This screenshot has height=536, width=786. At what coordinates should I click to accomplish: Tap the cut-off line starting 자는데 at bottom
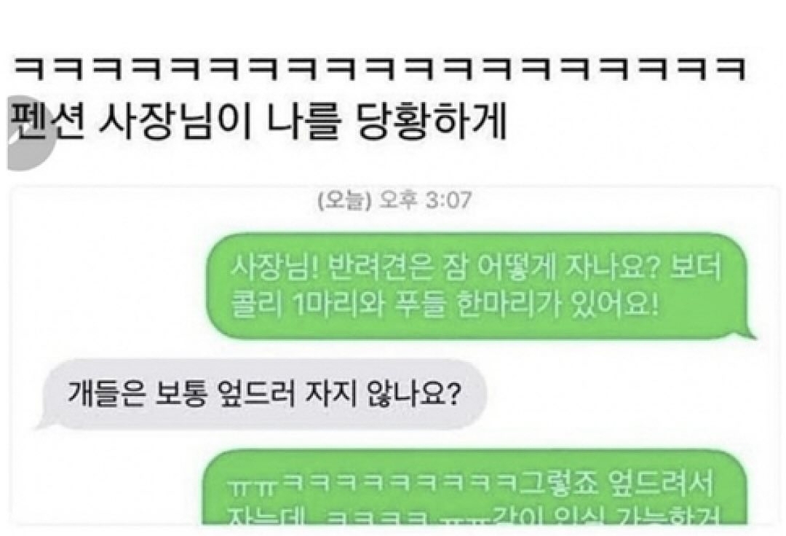475,516
